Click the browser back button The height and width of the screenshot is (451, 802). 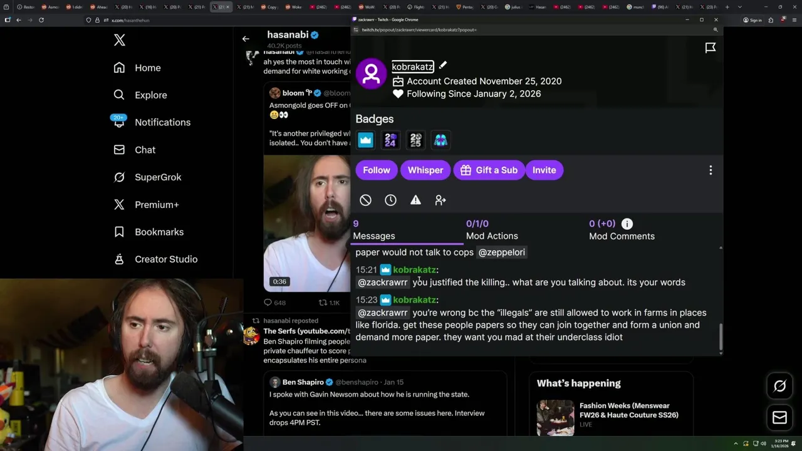coord(19,20)
